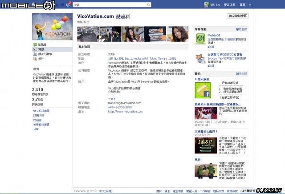285x194 pixels.
Task: Open the 聊天室 chat bar
Action: point(249,191)
